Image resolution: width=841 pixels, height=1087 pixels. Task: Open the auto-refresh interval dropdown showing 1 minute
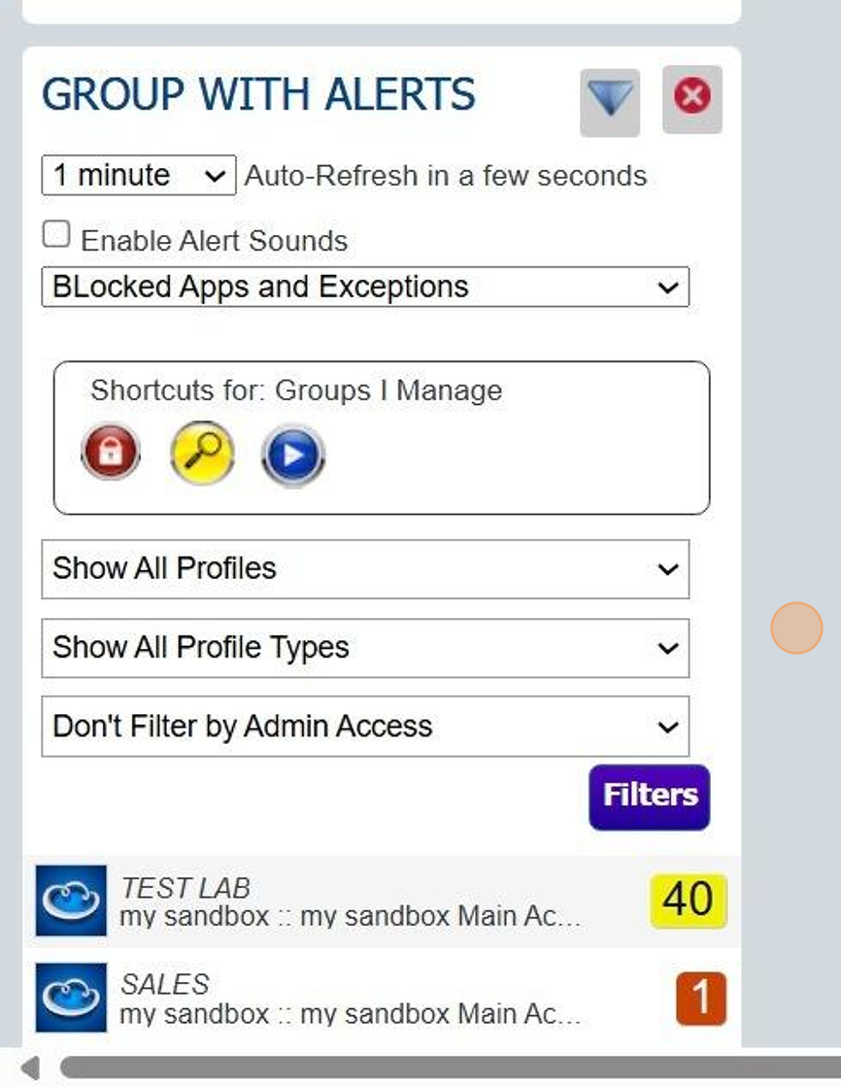(x=137, y=175)
